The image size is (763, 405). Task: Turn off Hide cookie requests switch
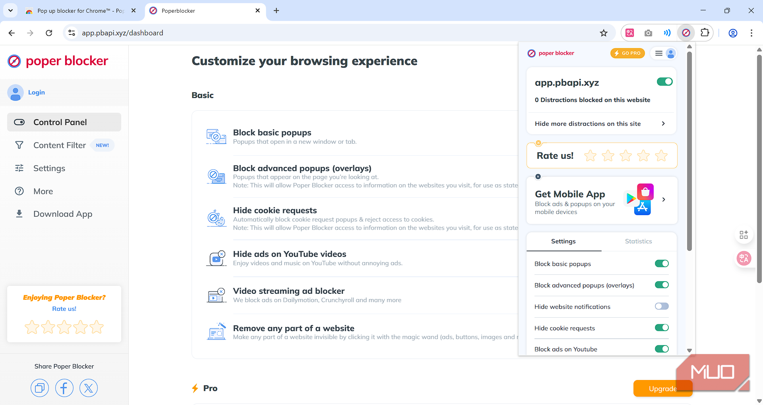pos(662,328)
